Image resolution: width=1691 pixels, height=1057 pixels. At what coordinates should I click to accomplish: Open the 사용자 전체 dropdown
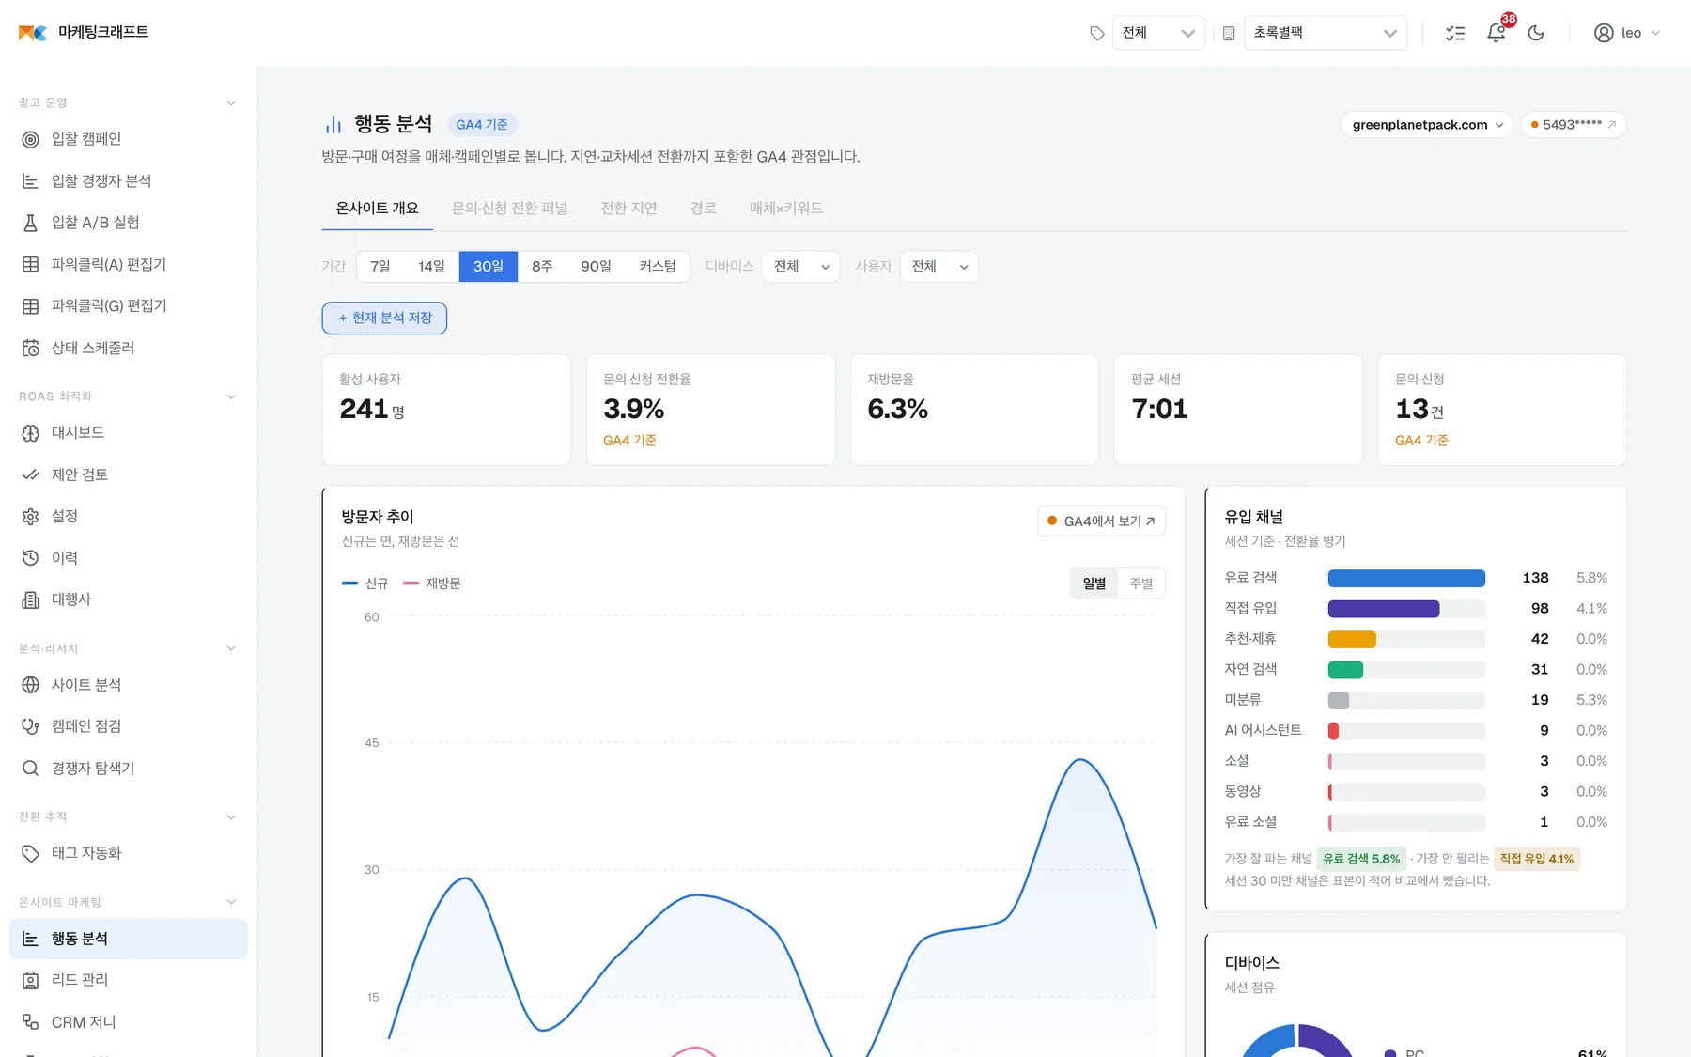coord(939,267)
